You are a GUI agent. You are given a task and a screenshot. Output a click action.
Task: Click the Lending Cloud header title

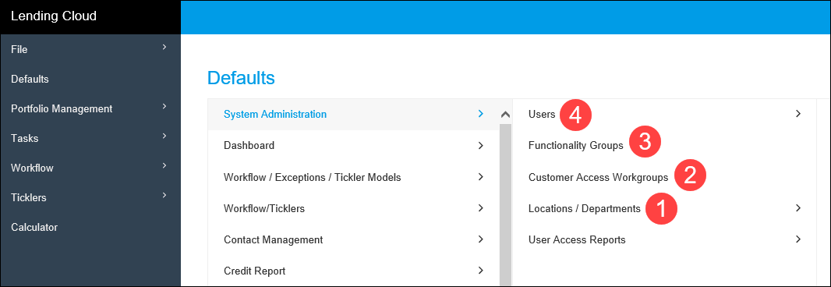(x=54, y=16)
